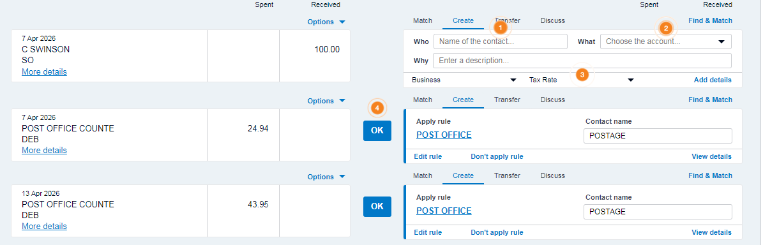Click the 13 Apr 2026 date text

point(41,193)
